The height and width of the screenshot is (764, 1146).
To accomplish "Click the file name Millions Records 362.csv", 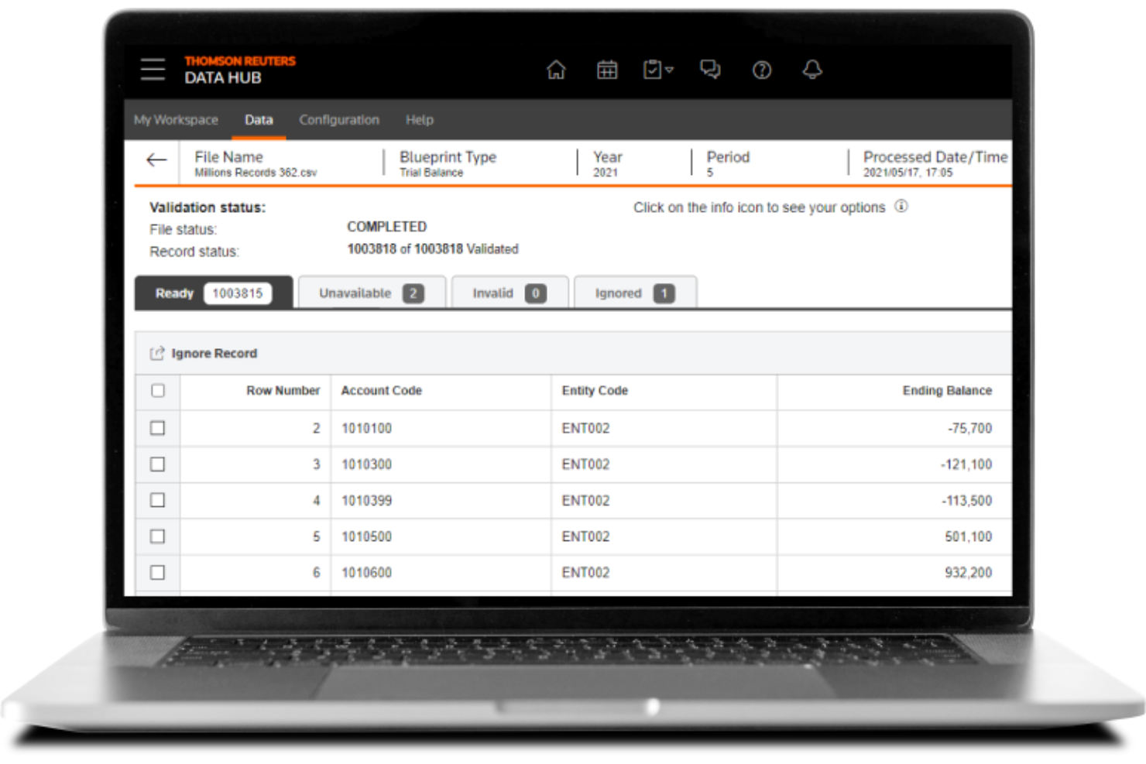I will click(x=256, y=173).
